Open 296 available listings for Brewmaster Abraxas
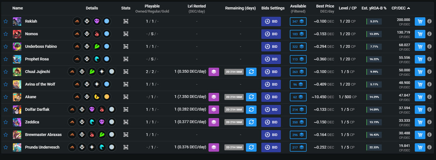The height and width of the screenshot is (160, 436). pyautogui.click(x=298, y=135)
